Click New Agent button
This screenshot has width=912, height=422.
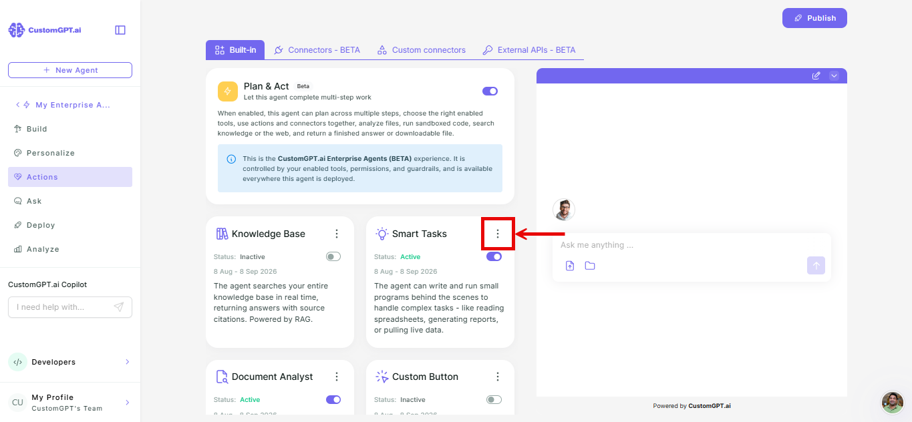tap(70, 70)
